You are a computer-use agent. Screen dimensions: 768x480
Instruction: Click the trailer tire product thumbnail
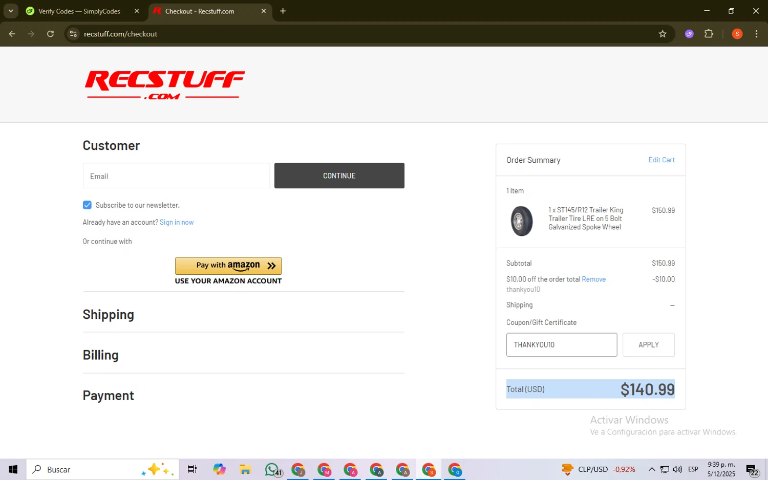tap(522, 221)
